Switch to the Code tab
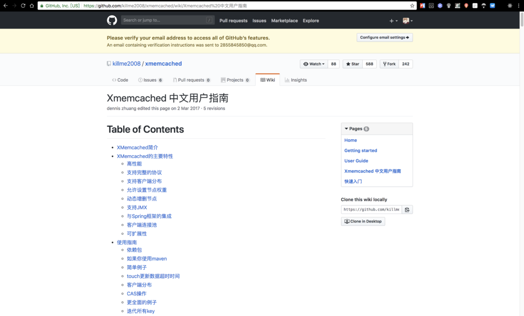Viewport: 524px width, 316px height. coord(120,80)
